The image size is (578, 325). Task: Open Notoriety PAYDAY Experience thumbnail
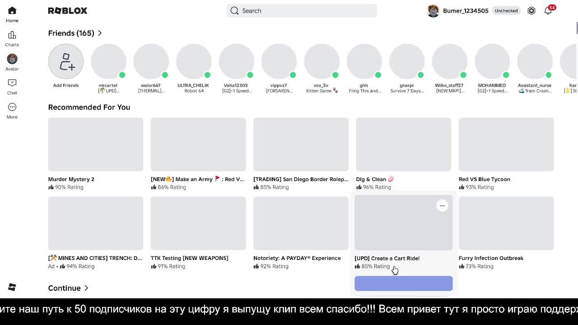click(x=301, y=223)
